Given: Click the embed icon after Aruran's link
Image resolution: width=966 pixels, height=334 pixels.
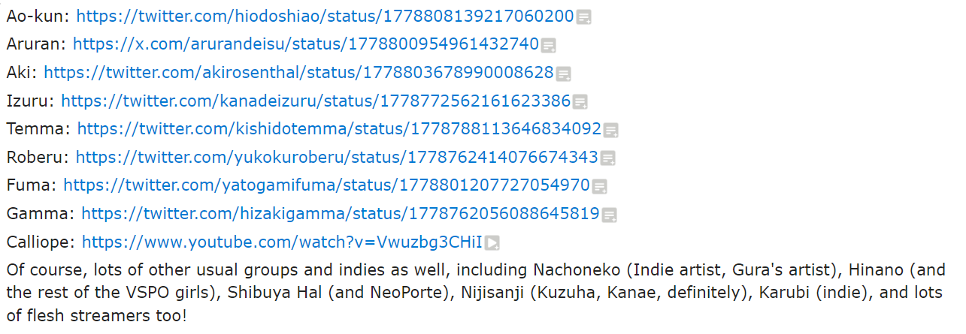Looking at the screenshot, I should (x=549, y=46).
